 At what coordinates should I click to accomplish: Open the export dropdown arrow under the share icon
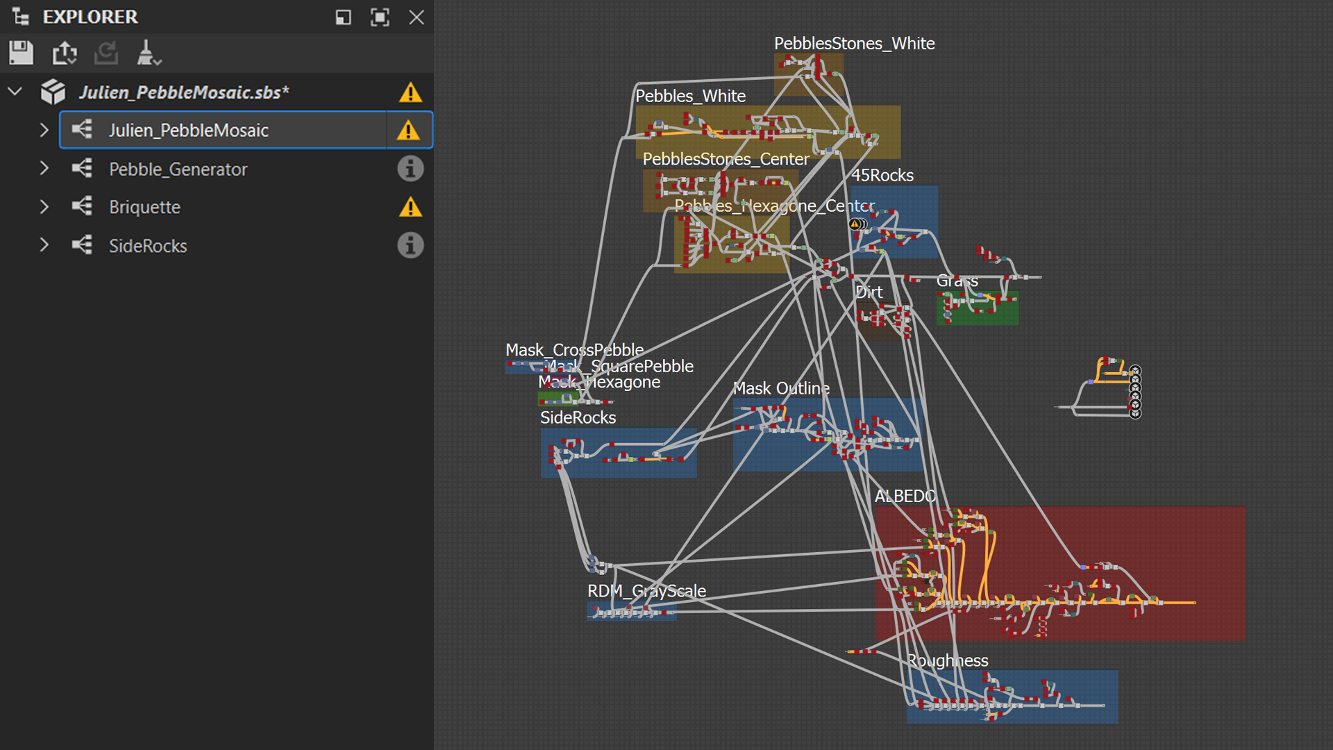[x=72, y=61]
